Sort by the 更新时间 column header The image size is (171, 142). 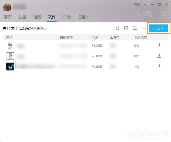66,37
